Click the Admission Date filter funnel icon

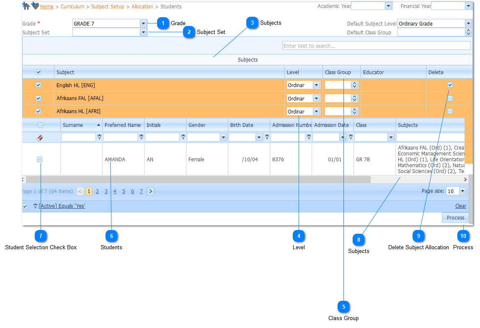351,137
